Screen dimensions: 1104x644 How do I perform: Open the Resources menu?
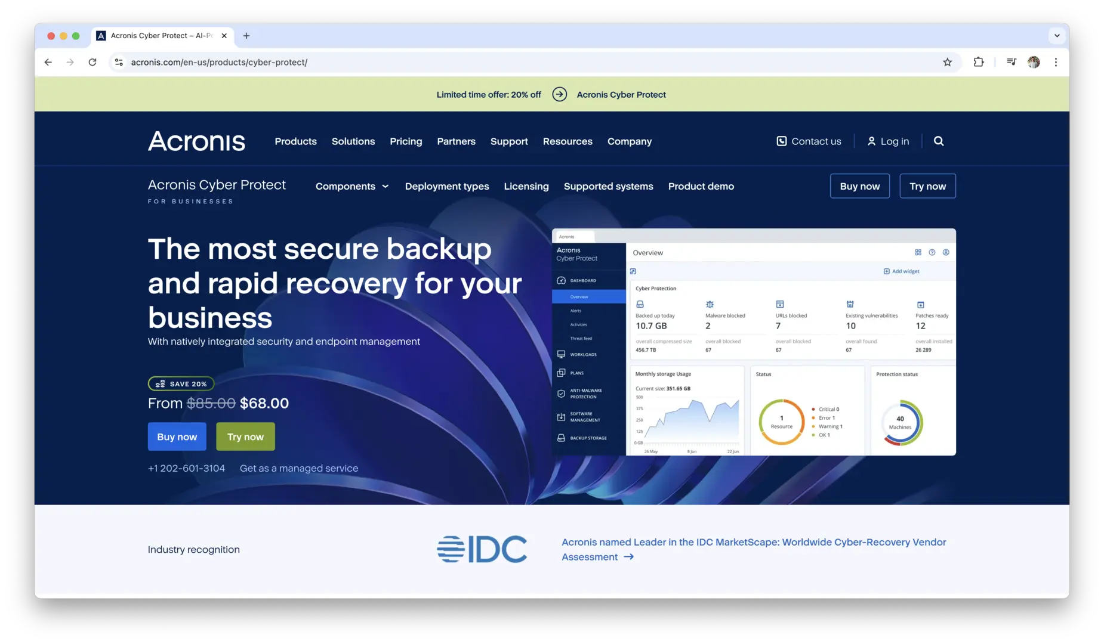[x=568, y=141]
